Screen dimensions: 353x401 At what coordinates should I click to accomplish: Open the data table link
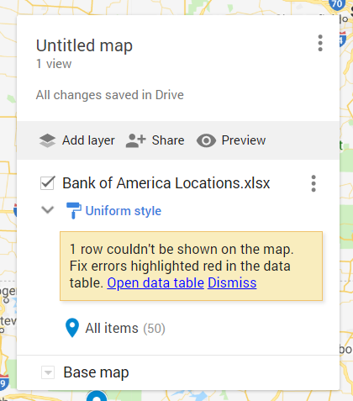pyautogui.click(x=155, y=282)
